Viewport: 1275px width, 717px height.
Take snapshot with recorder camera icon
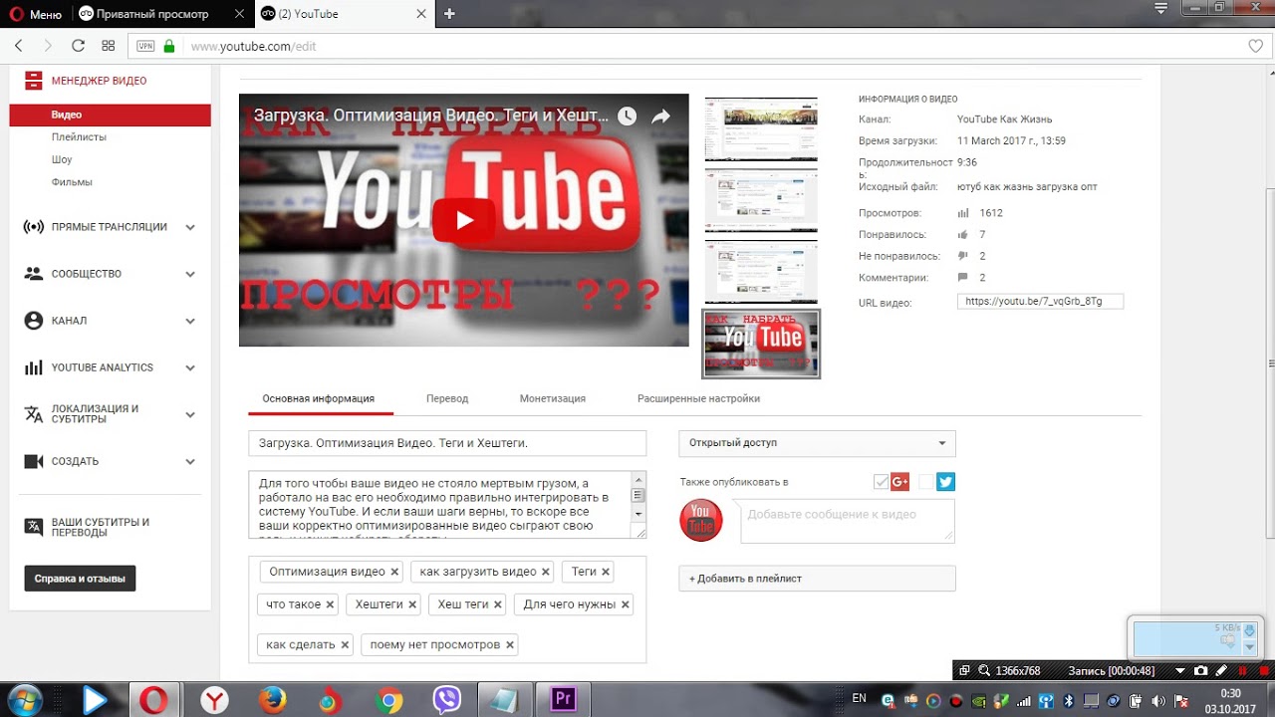[1201, 671]
